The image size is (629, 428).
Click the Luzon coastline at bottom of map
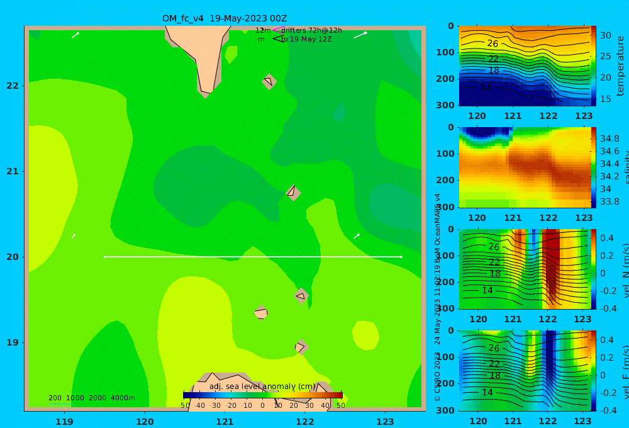click(261, 391)
